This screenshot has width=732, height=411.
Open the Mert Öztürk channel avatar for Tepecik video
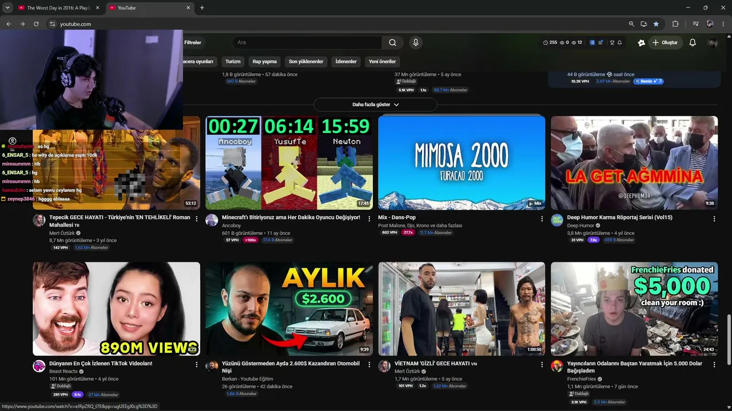coord(39,220)
